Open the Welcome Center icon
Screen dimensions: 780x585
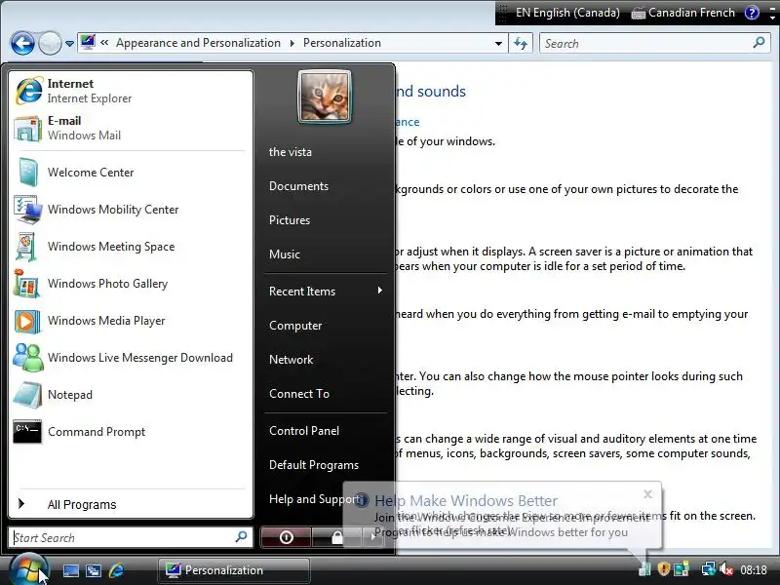pos(27,173)
